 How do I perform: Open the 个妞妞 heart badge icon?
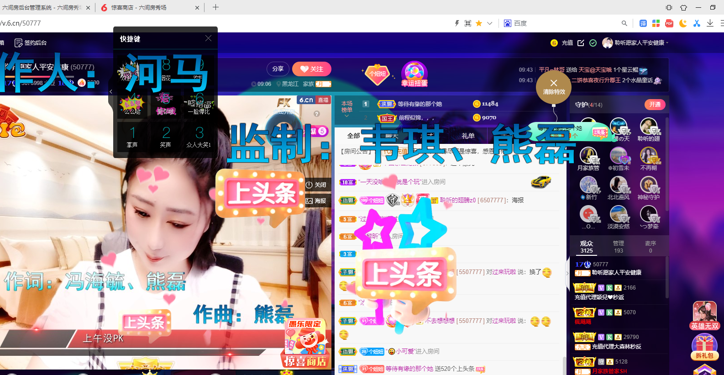pyautogui.click(x=378, y=74)
